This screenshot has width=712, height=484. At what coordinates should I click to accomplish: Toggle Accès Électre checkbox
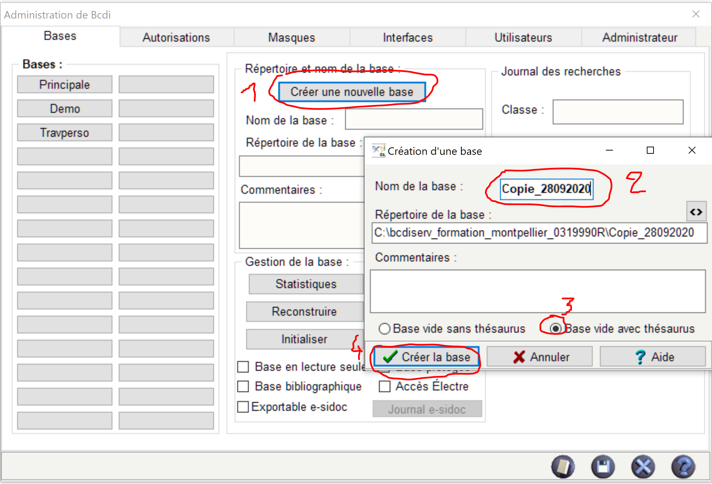(x=385, y=386)
